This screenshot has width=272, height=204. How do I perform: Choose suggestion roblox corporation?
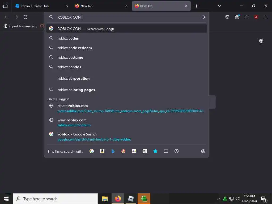(126, 78)
